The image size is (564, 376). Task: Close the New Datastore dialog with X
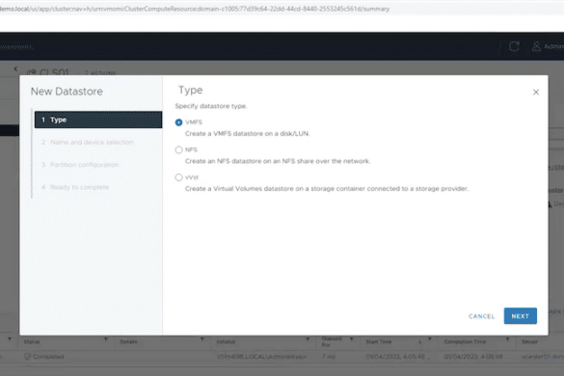click(x=536, y=93)
